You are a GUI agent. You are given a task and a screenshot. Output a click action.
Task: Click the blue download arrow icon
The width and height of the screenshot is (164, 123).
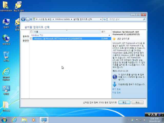pos(115,84)
